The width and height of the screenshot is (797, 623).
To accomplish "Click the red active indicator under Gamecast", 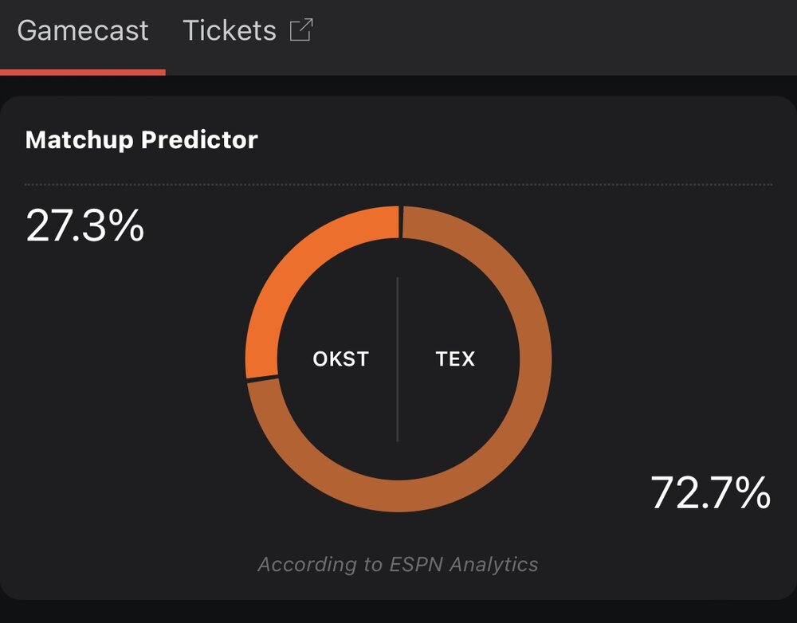I will [x=83, y=72].
